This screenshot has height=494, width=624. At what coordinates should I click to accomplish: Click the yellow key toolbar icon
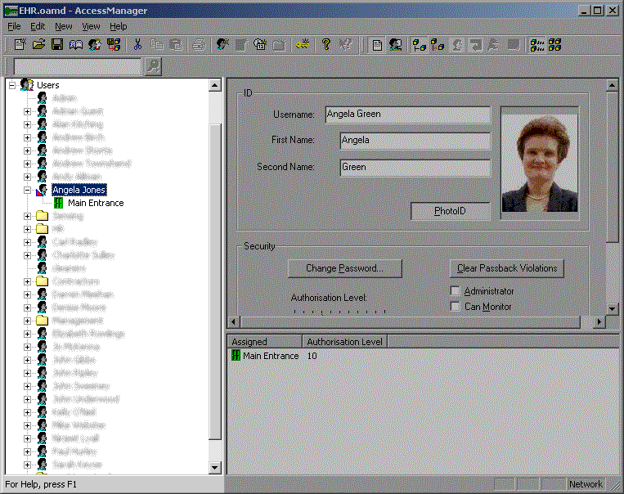(x=303, y=45)
